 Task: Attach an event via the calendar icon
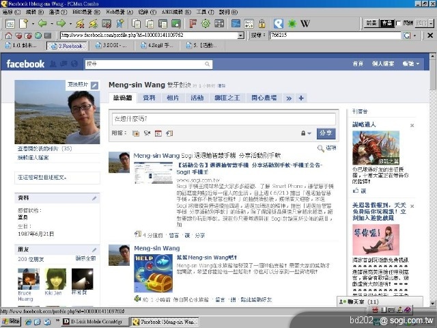click(x=158, y=134)
